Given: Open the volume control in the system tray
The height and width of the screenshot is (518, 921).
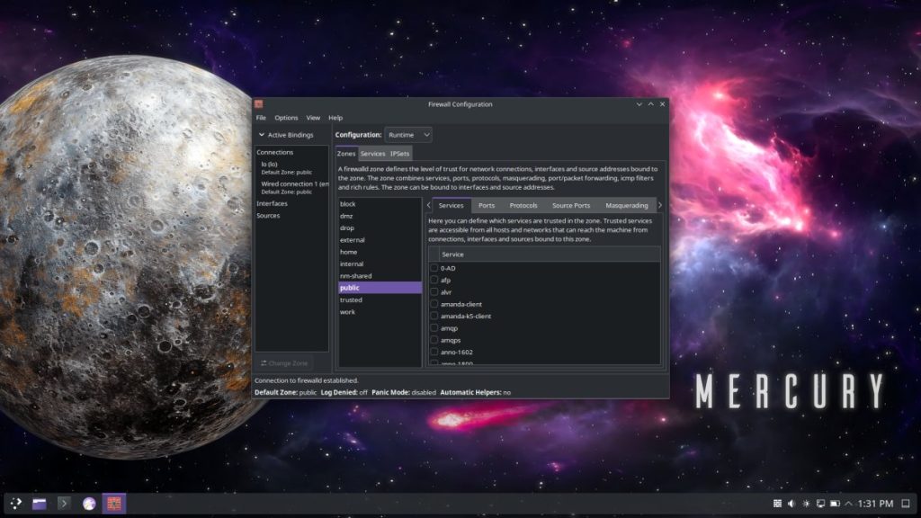Looking at the screenshot, I should (x=792, y=504).
